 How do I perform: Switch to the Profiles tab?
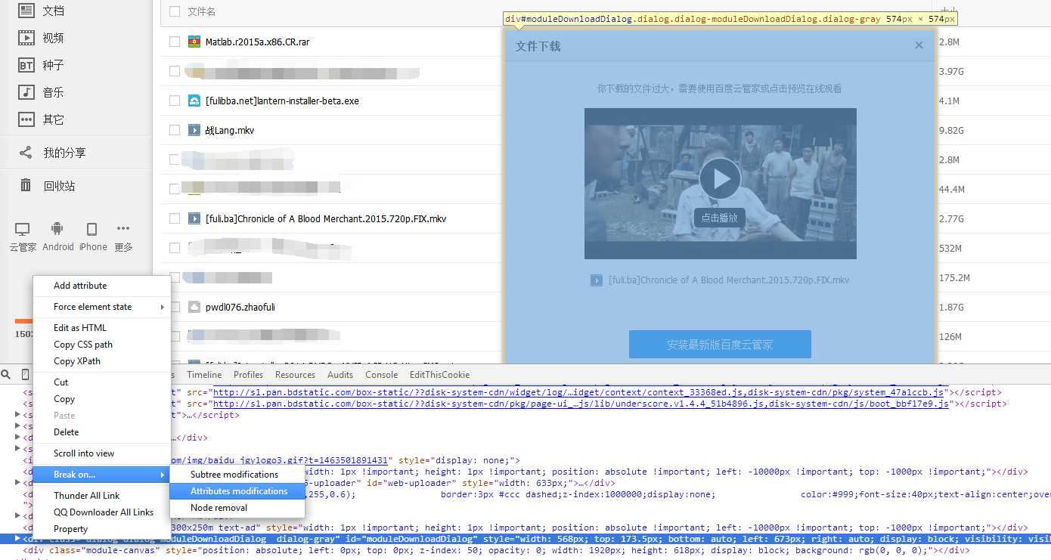pos(248,375)
